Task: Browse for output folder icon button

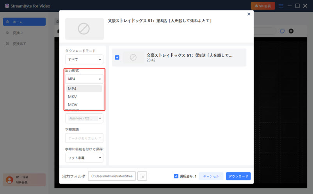Action: click(142, 176)
